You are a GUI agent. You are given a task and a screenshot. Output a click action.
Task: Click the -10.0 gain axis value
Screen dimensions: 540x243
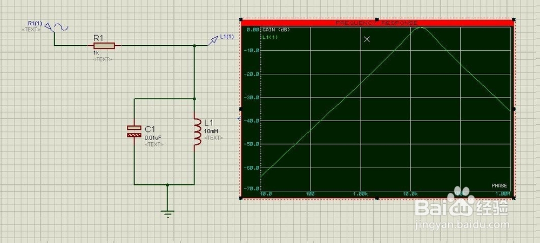tap(251, 51)
